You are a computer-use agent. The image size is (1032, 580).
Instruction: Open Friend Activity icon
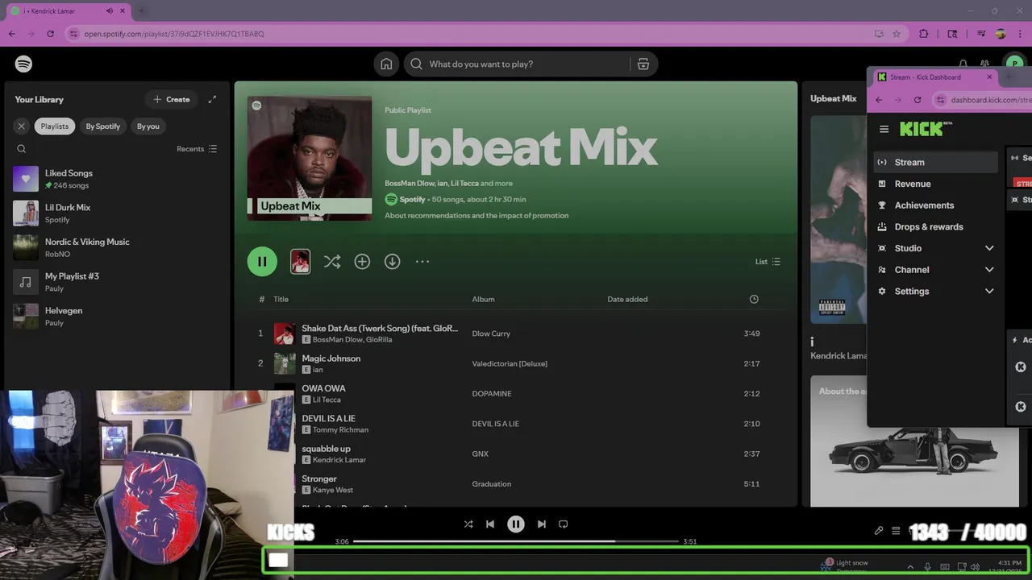click(x=984, y=64)
